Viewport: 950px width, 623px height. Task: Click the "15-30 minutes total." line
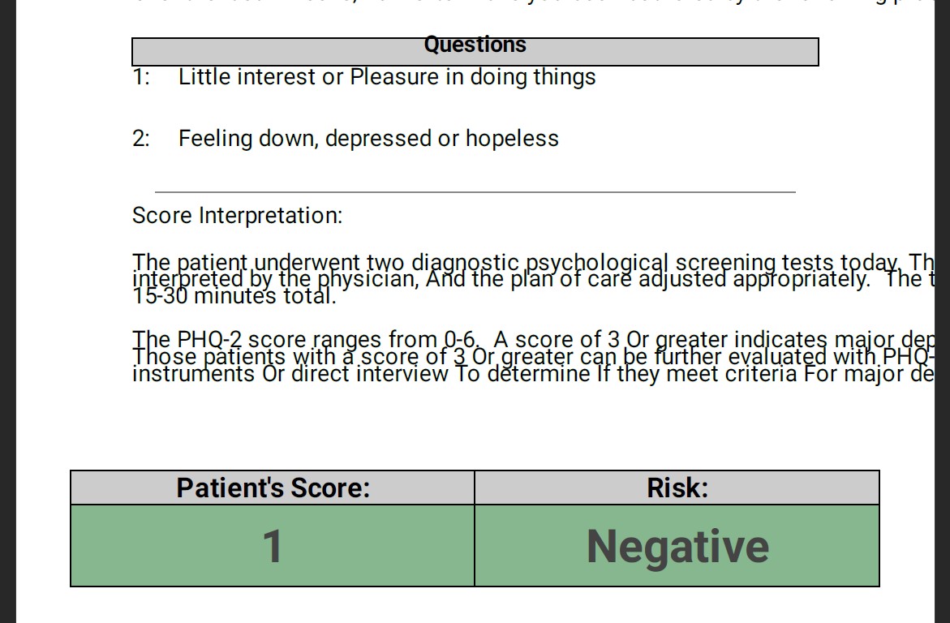(x=234, y=296)
